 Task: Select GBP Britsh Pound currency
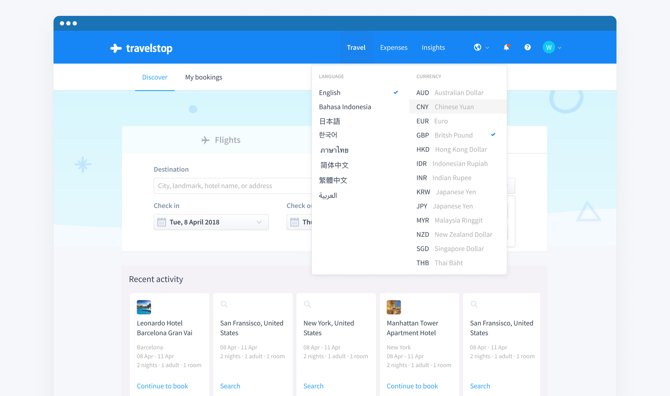(x=458, y=135)
